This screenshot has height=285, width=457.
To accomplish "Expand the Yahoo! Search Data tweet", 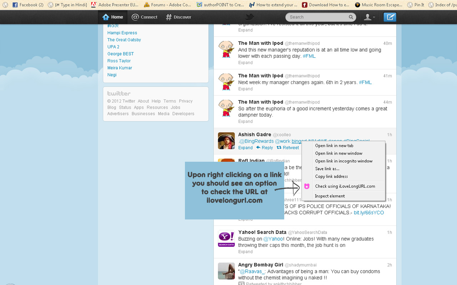I will coord(245,252).
